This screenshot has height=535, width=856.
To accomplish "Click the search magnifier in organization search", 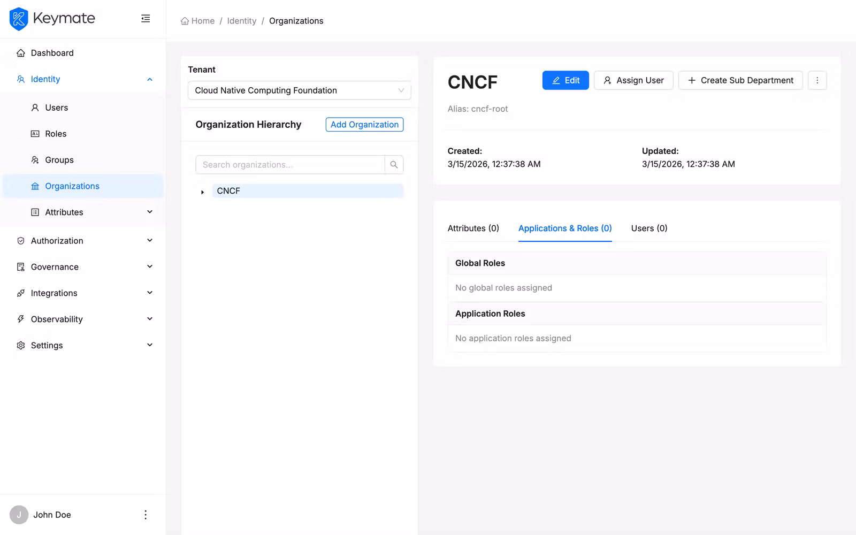I will tap(394, 164).
